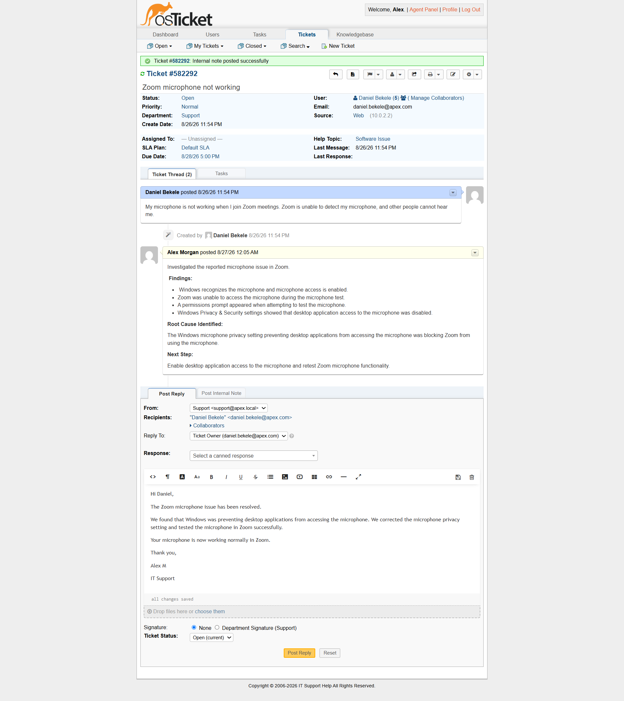Save draft using floppy disk icon
624x701 pixels.
click(458, 477)
